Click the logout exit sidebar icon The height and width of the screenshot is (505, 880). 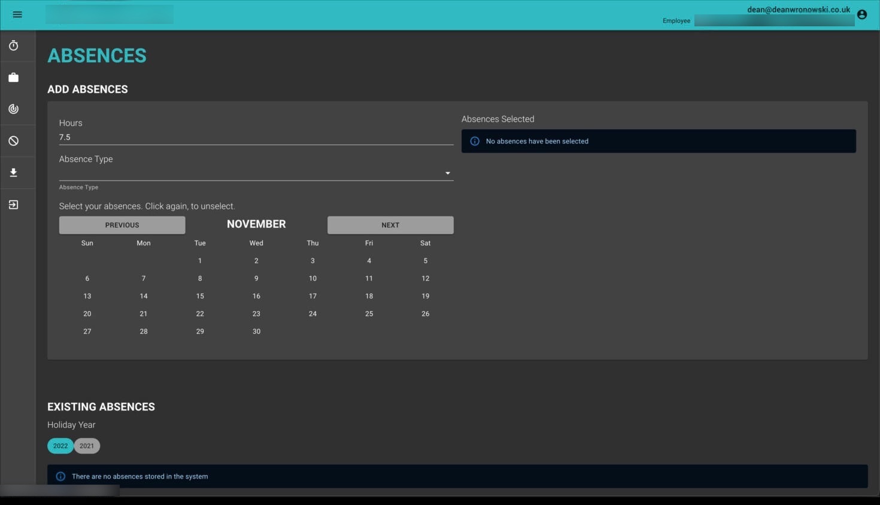click(x=13, y=205)
